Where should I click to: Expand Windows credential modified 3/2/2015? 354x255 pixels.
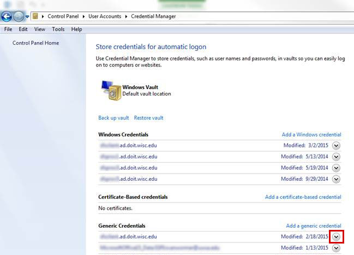[336, 146]
